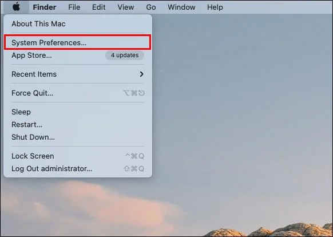This screenshot has width=333, height=237.
Task: Select System Preferences… entry
Action: click(x=78, y=42)
